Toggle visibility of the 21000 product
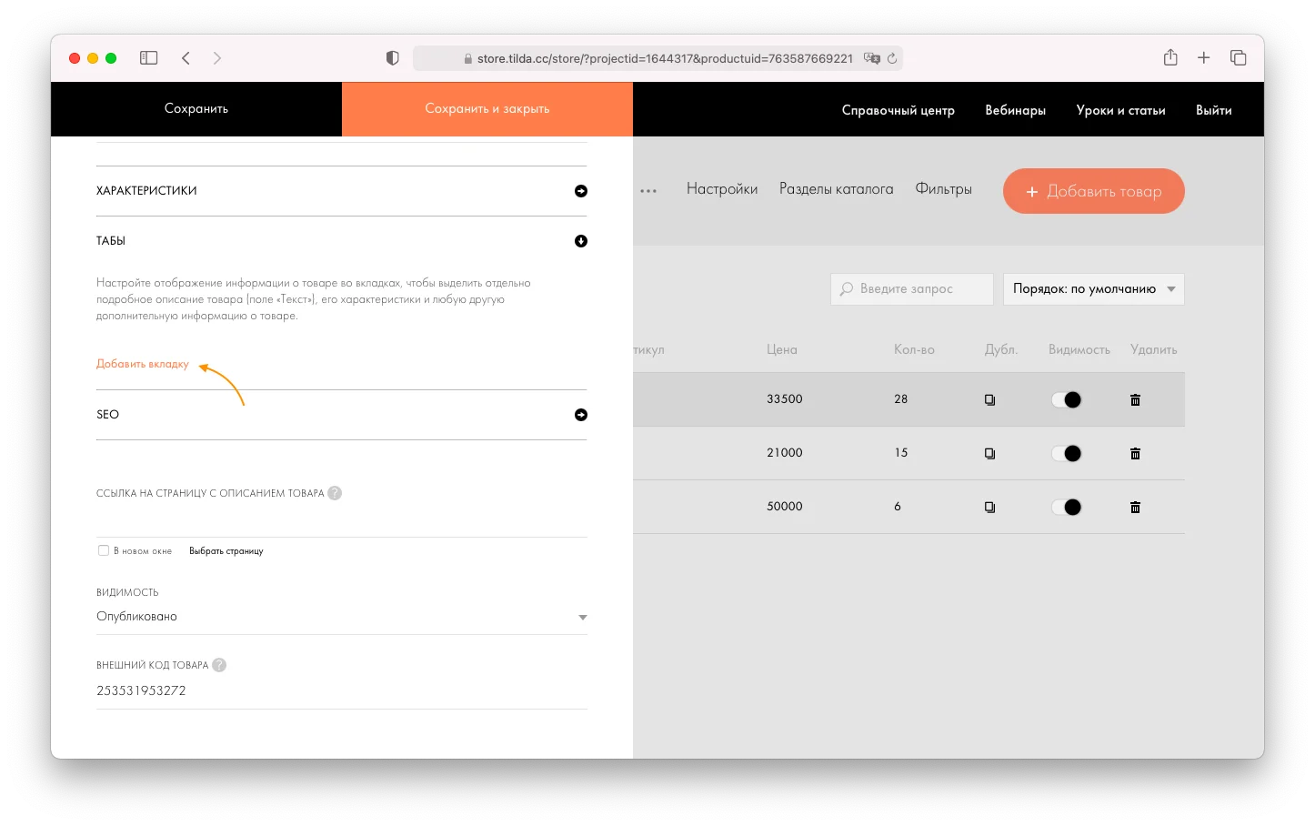 (x=1067, y=453)
